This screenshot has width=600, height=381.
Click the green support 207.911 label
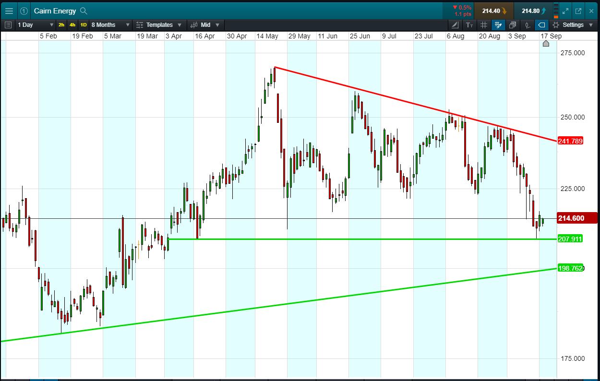coord(570,238)
